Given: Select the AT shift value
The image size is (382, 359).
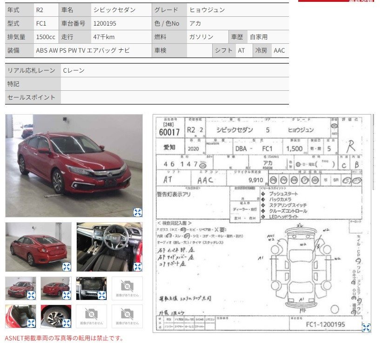Looking at the screenshot, I should (241, 50).
